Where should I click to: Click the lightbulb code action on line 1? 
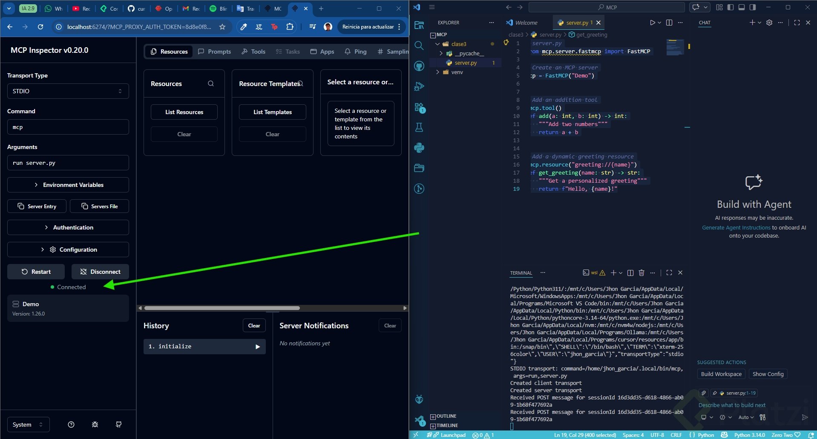[506, 42]
